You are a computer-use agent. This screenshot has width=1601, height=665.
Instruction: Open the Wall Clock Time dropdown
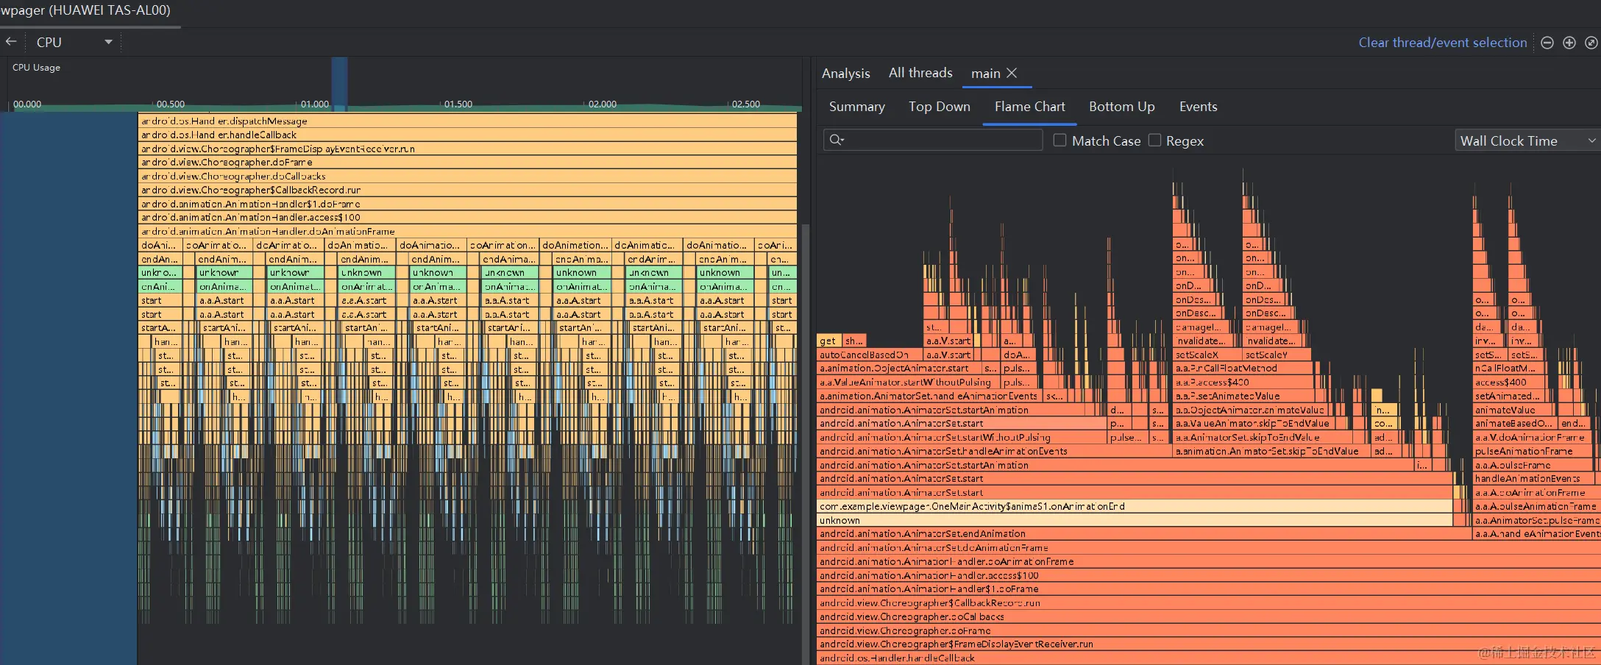(1527, 141)
